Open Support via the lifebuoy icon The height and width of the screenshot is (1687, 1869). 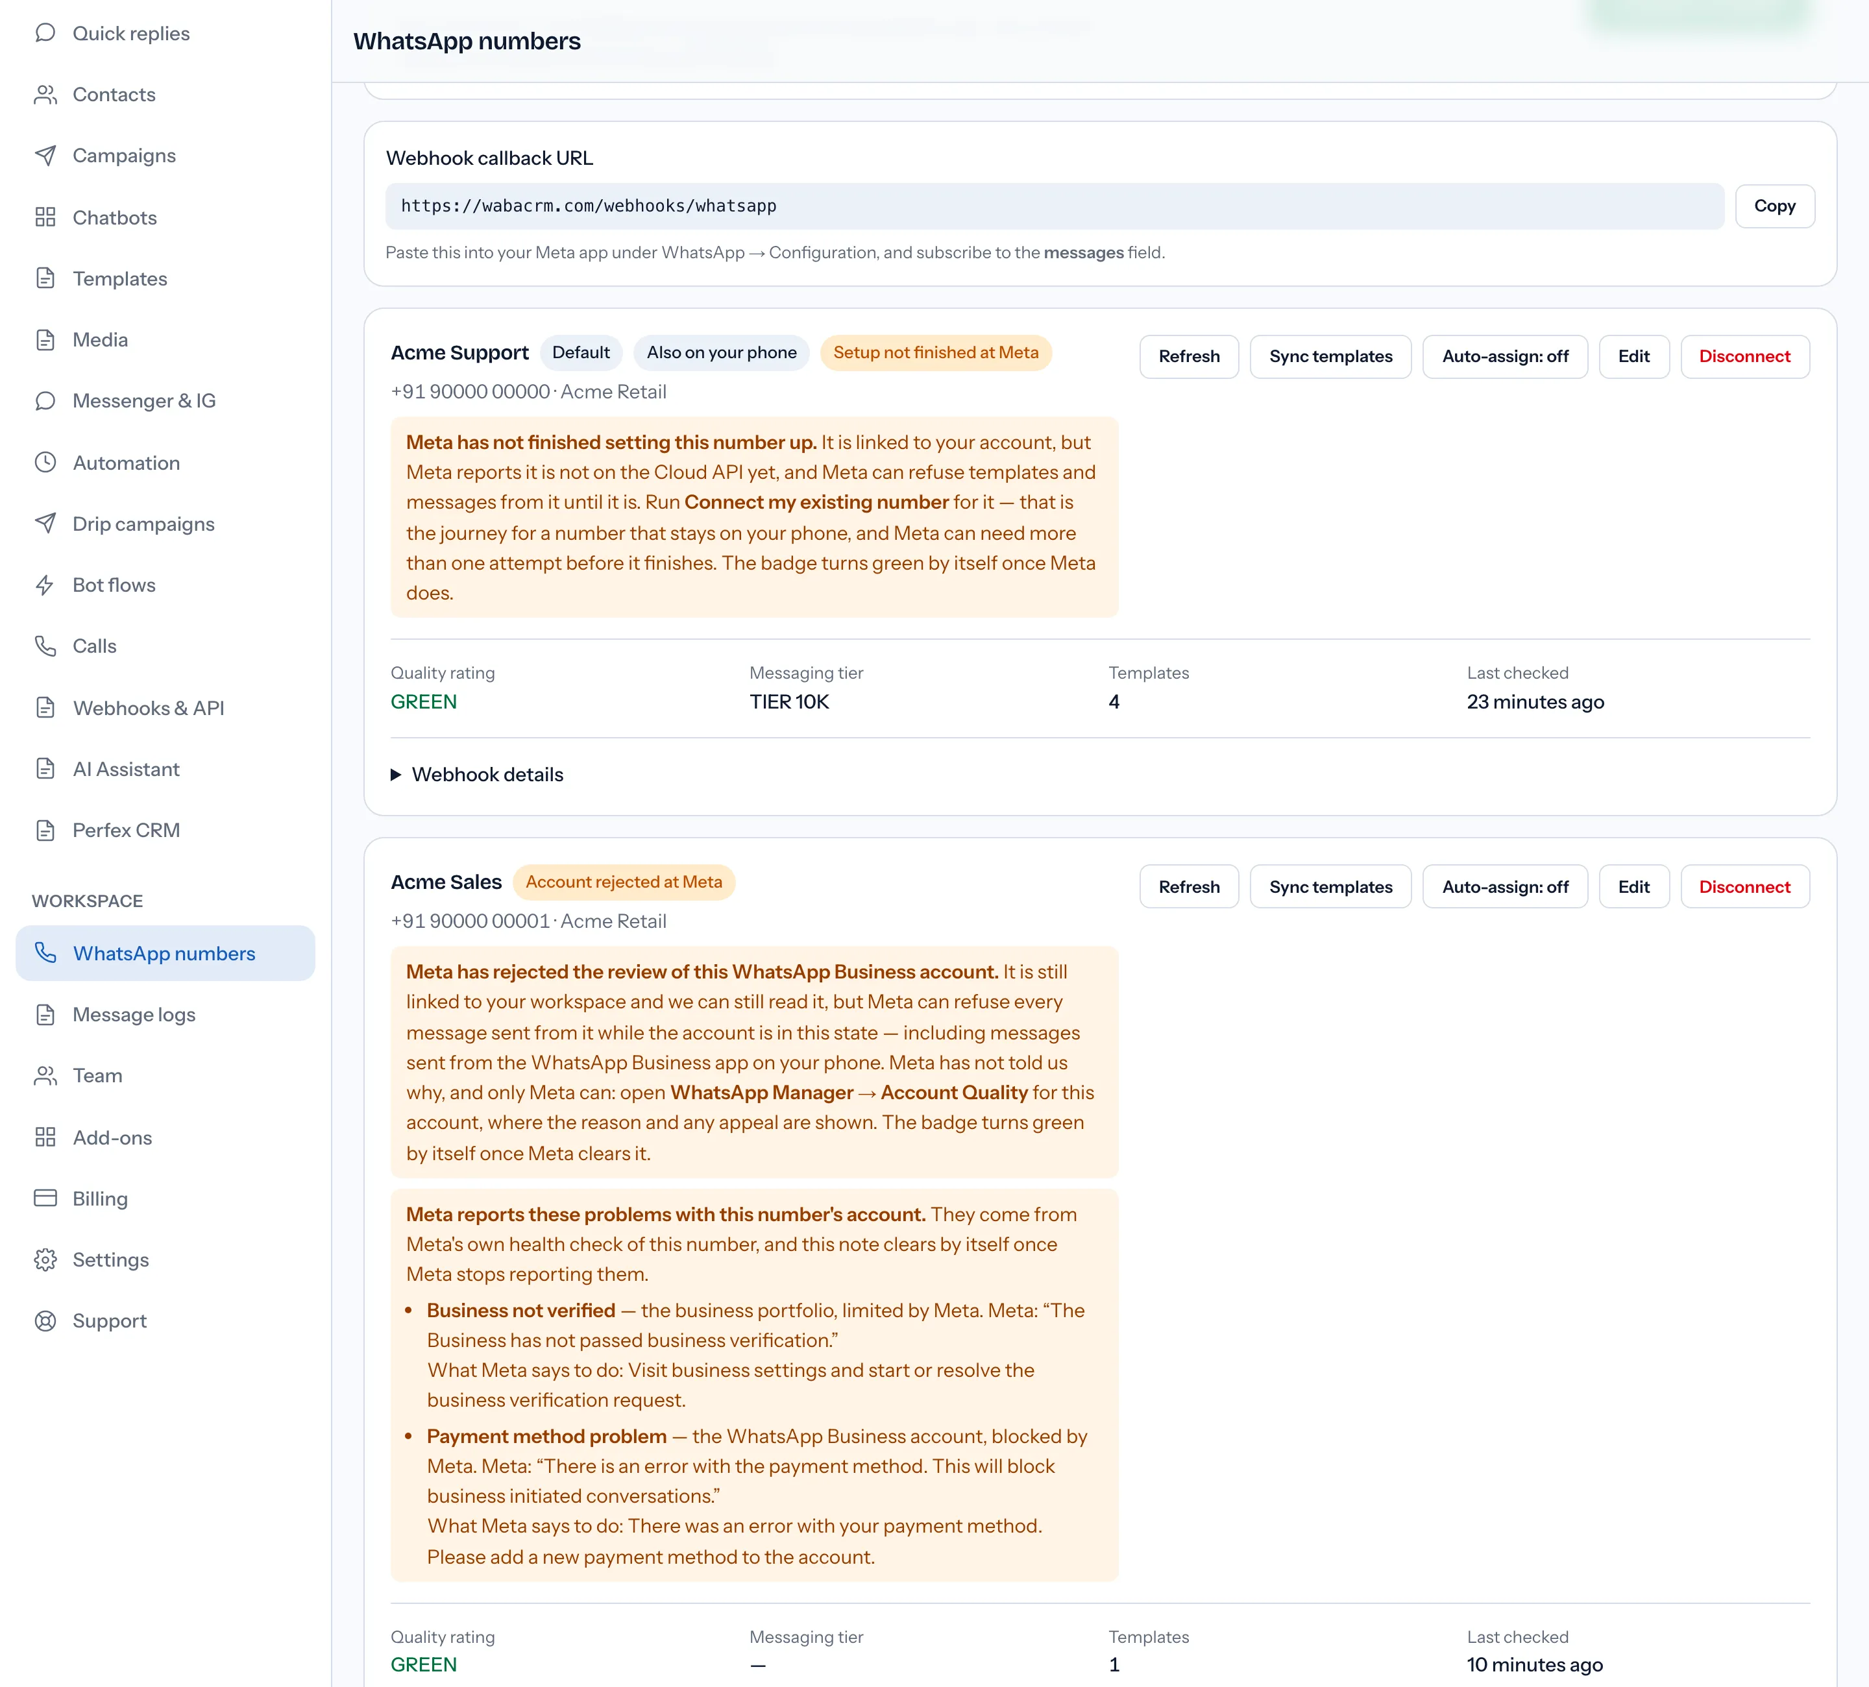coord(45,1321)
